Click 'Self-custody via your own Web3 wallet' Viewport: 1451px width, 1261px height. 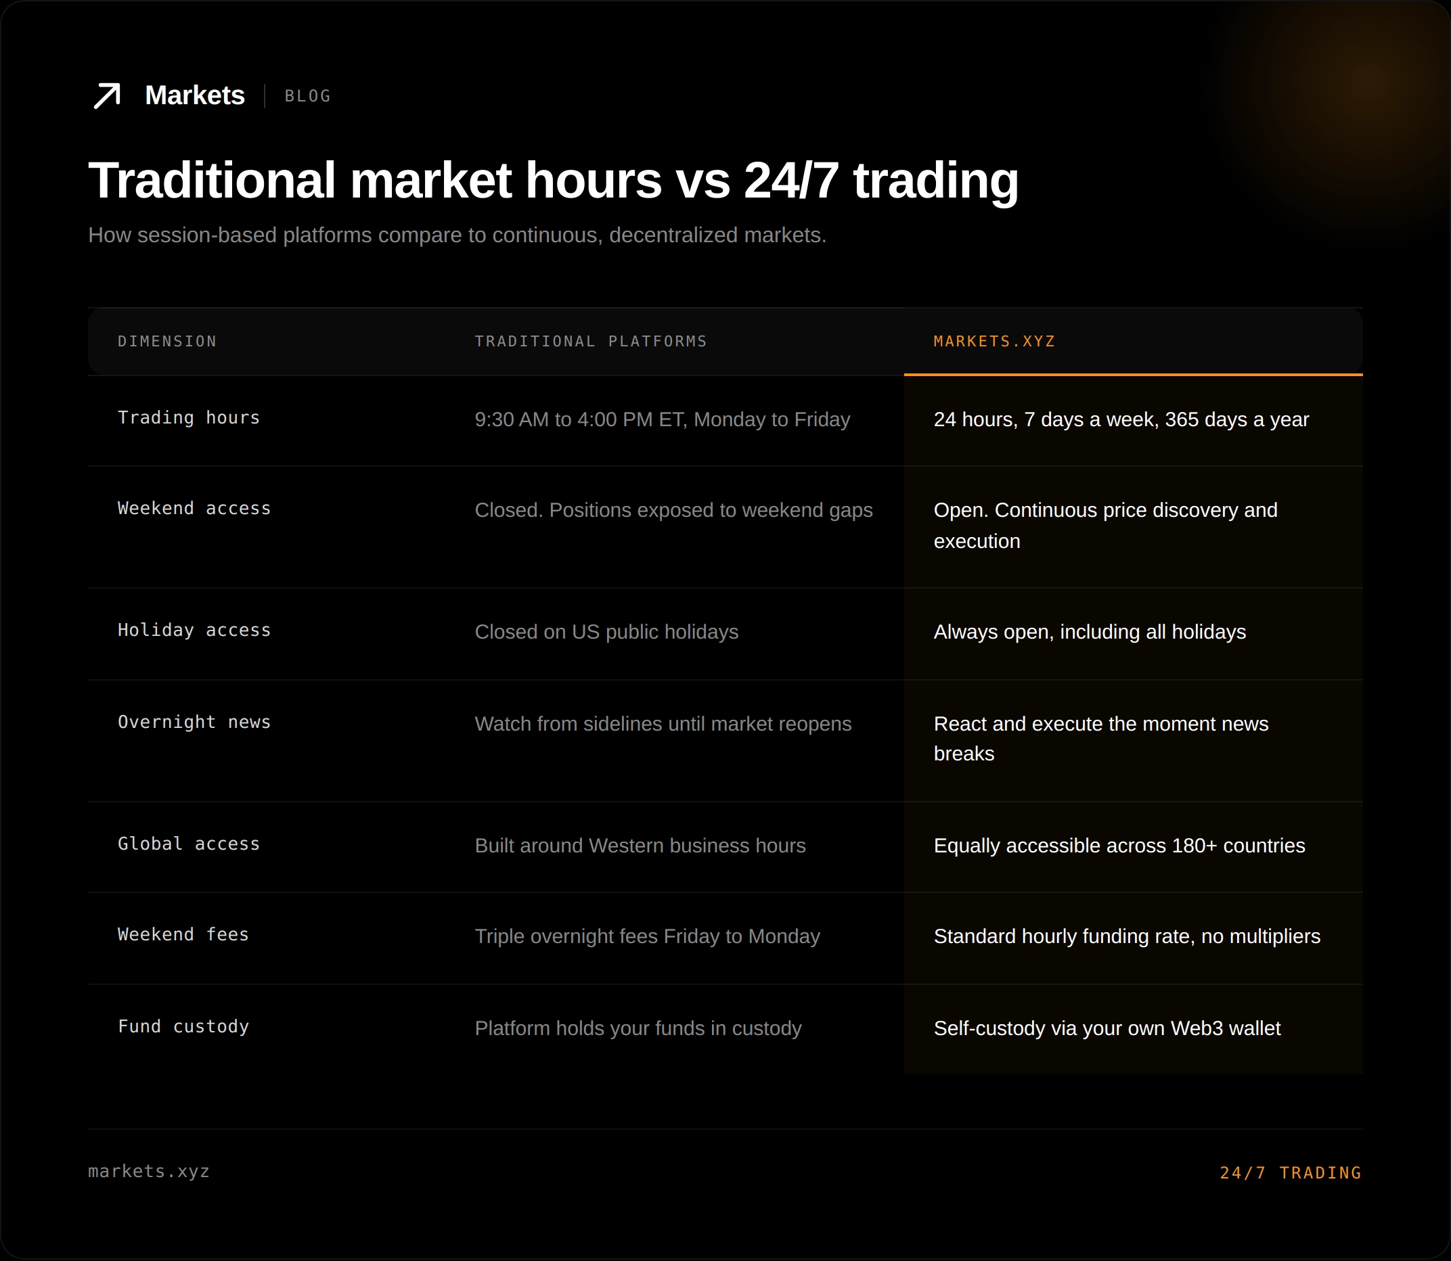[1107, 1028]
